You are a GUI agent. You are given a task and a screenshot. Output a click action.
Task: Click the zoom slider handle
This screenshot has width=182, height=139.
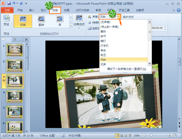pyautogui.click(x=151, y=135)
